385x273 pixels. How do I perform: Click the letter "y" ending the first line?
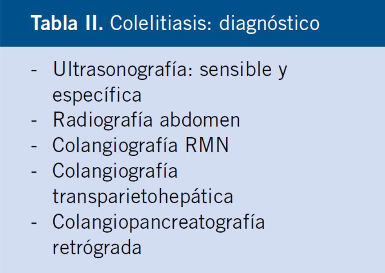pos(283,72)
